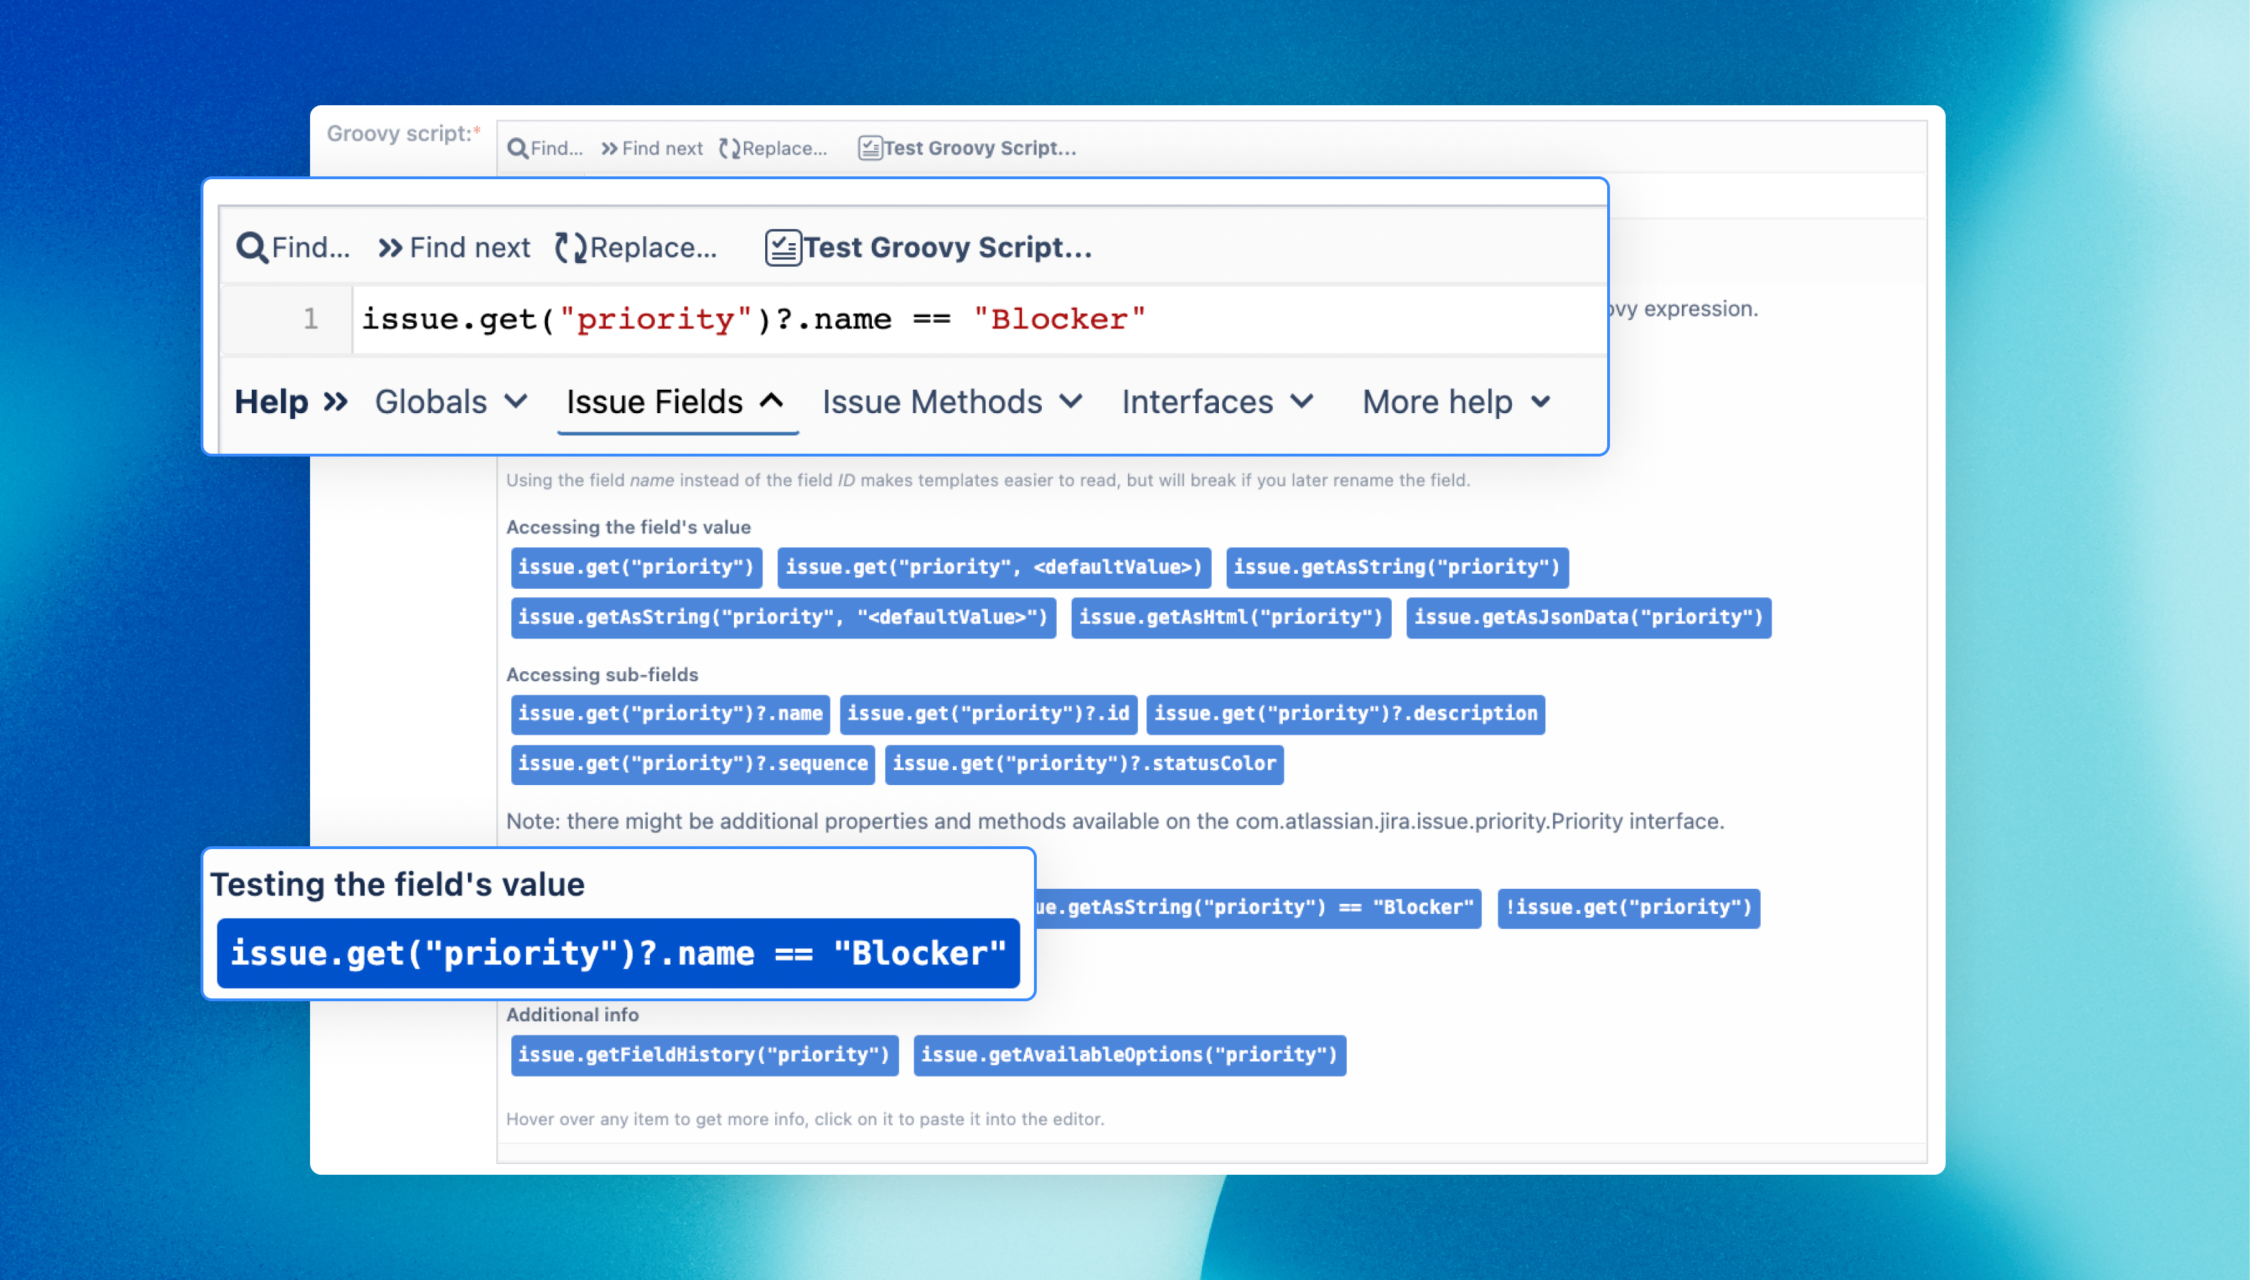Viewport: 2250px width, 1280px height.
Task: Click the Test Groovy Script checklist icon
Action: [782, 248]
